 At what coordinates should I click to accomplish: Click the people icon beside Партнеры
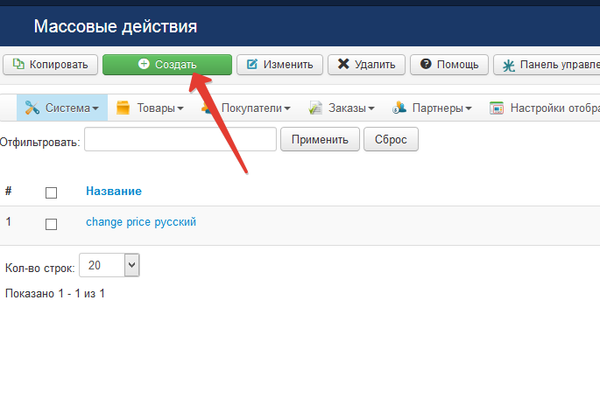pos(399,108)
